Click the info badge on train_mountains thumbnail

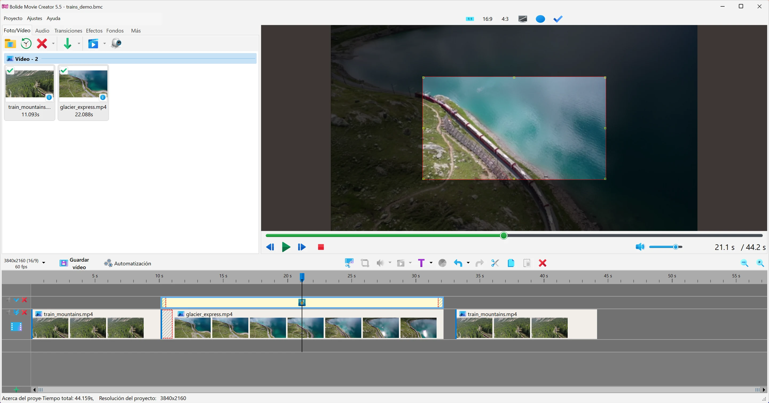[x=49, y=97]
